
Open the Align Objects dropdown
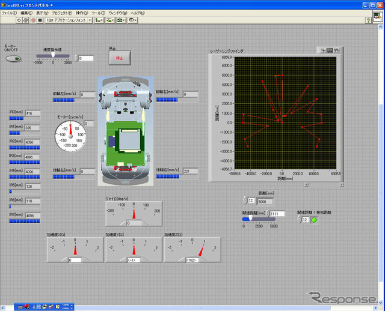99,20
